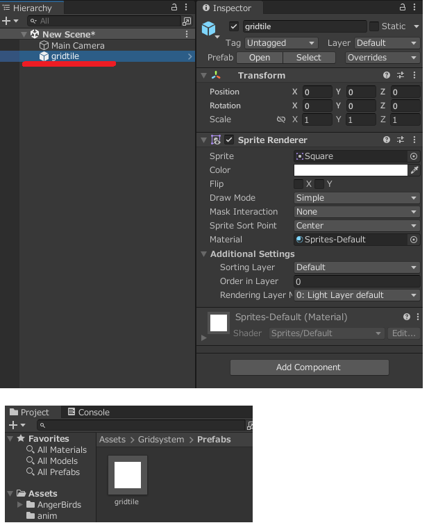
Task: Pick color with the eyedropper
Action: pos(414,170)
